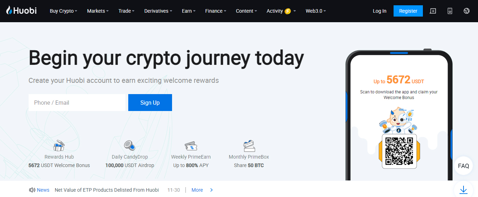Viewport: 478px width, 197px height.
Task: Click the Daily CandyDrop candy icon
Action: click(x=130, y=146)
